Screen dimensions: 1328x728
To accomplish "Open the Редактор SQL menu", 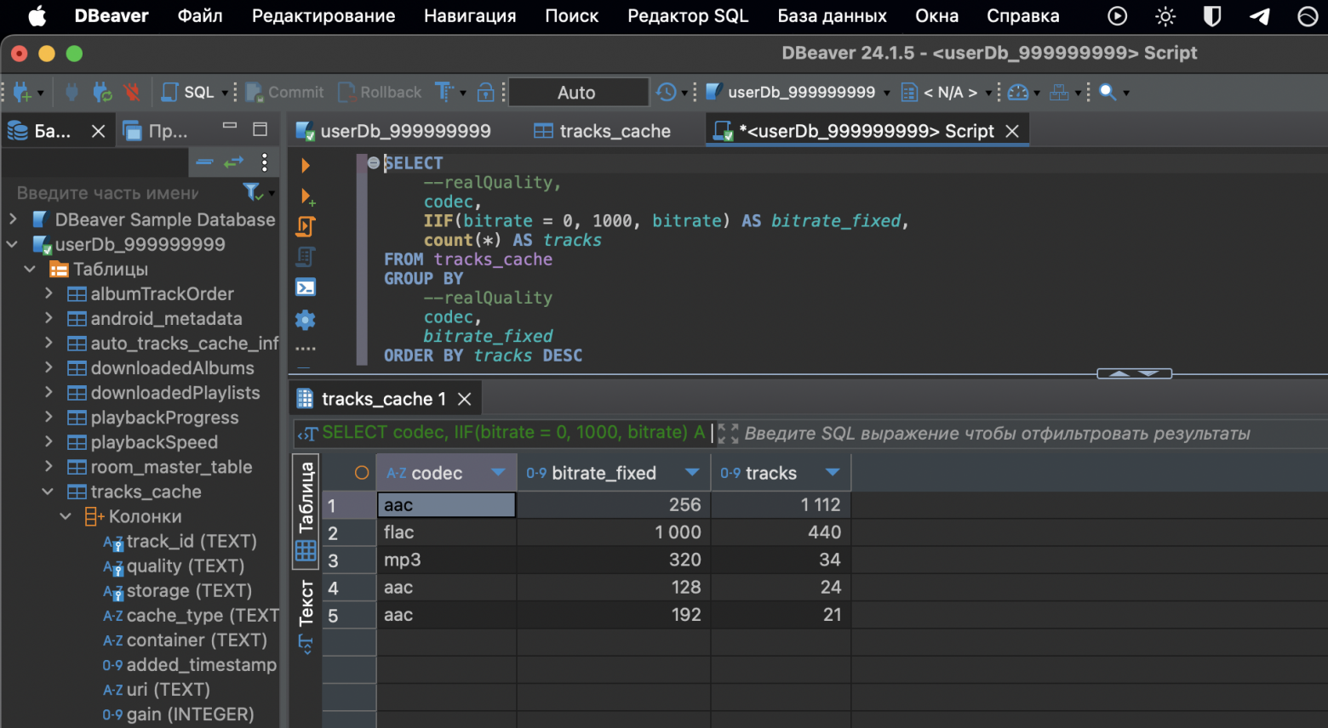I will coord(688,16).
